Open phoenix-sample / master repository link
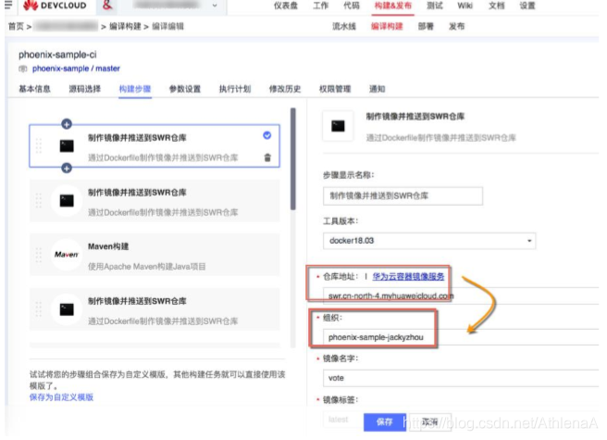607x440 pixels. pos(76,69)
